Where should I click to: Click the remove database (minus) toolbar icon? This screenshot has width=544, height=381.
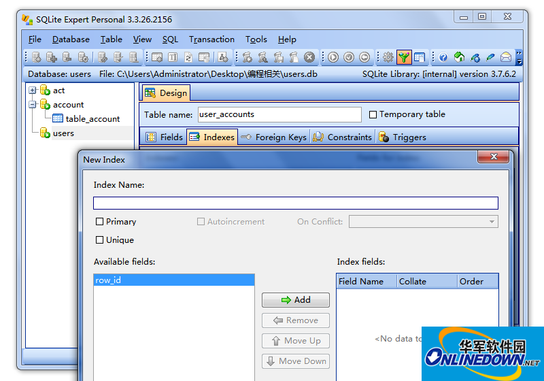click(x=67, y=57)
